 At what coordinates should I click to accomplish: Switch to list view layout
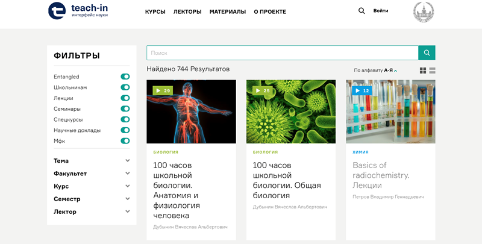pyautogui.click(x=432, y=70)
